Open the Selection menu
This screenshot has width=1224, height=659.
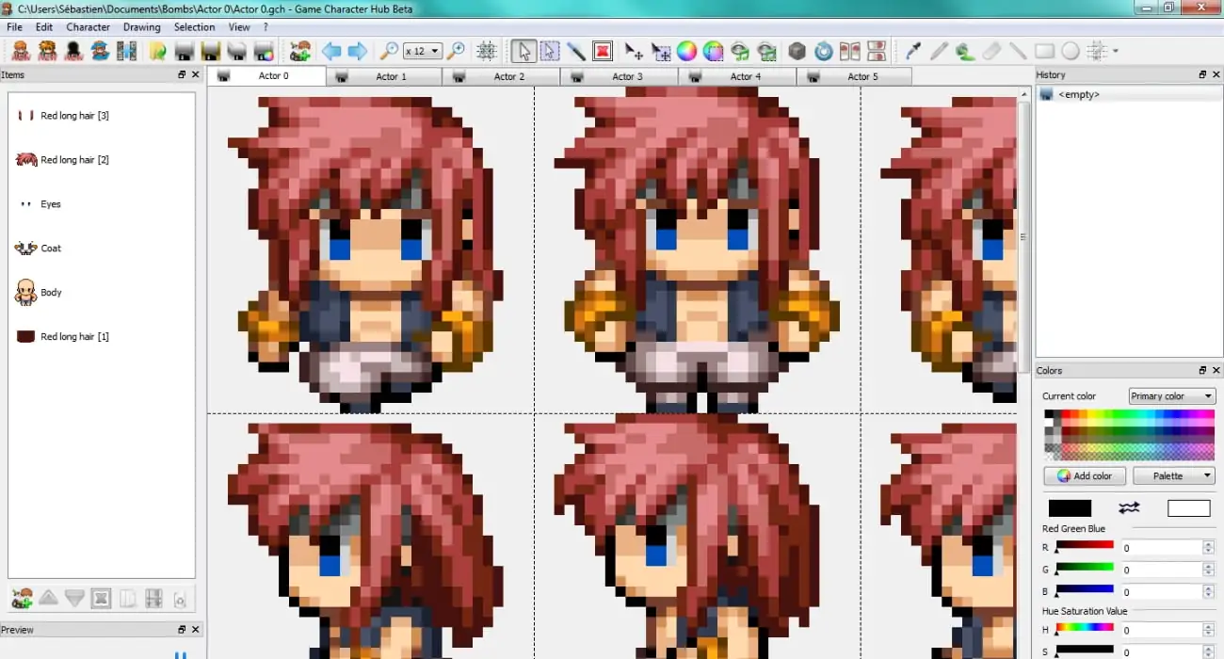tap(195, 27)
